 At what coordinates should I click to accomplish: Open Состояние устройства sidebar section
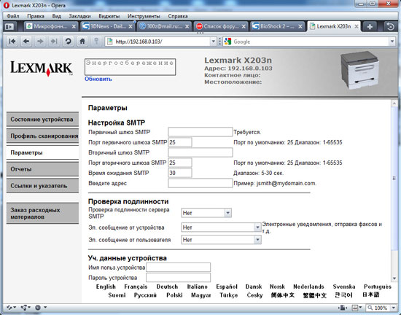point(42,120)
